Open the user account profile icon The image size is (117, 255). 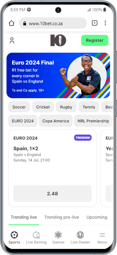pyautogui.click(x=12, y=41)
